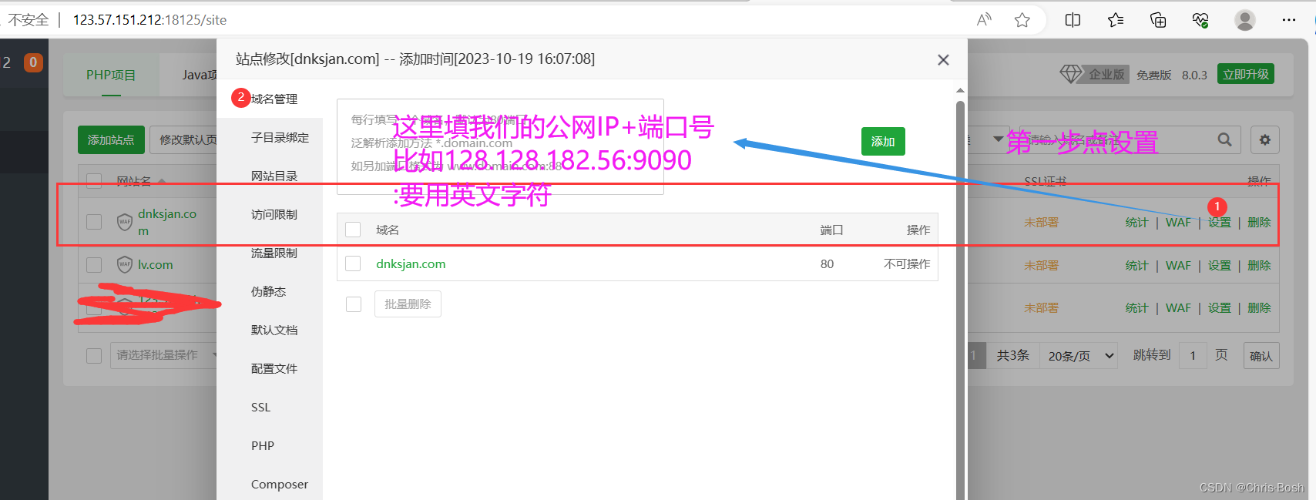Click the 批量删除 button
1316x500 pixels.
pos(408,304)
